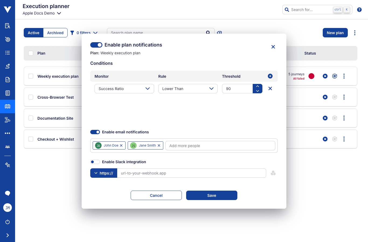
Task: Open the chat bubble icon at sidebar bottom
Action: (x=7, y=193)
